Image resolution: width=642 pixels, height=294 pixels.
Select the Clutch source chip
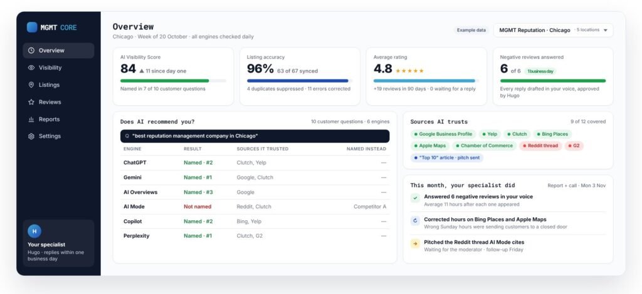tap(517, 134)
